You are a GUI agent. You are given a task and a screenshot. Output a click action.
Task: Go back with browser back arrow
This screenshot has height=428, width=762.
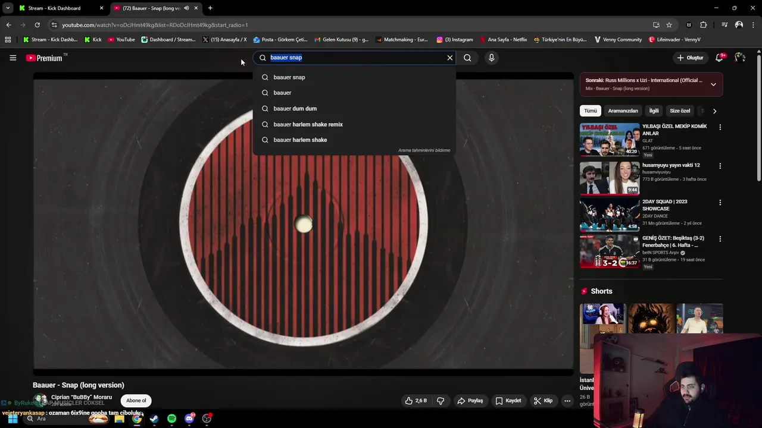(x=8, y=25)
